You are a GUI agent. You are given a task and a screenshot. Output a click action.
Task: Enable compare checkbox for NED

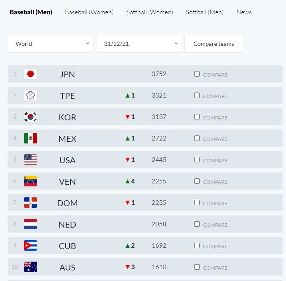(197, 224)
